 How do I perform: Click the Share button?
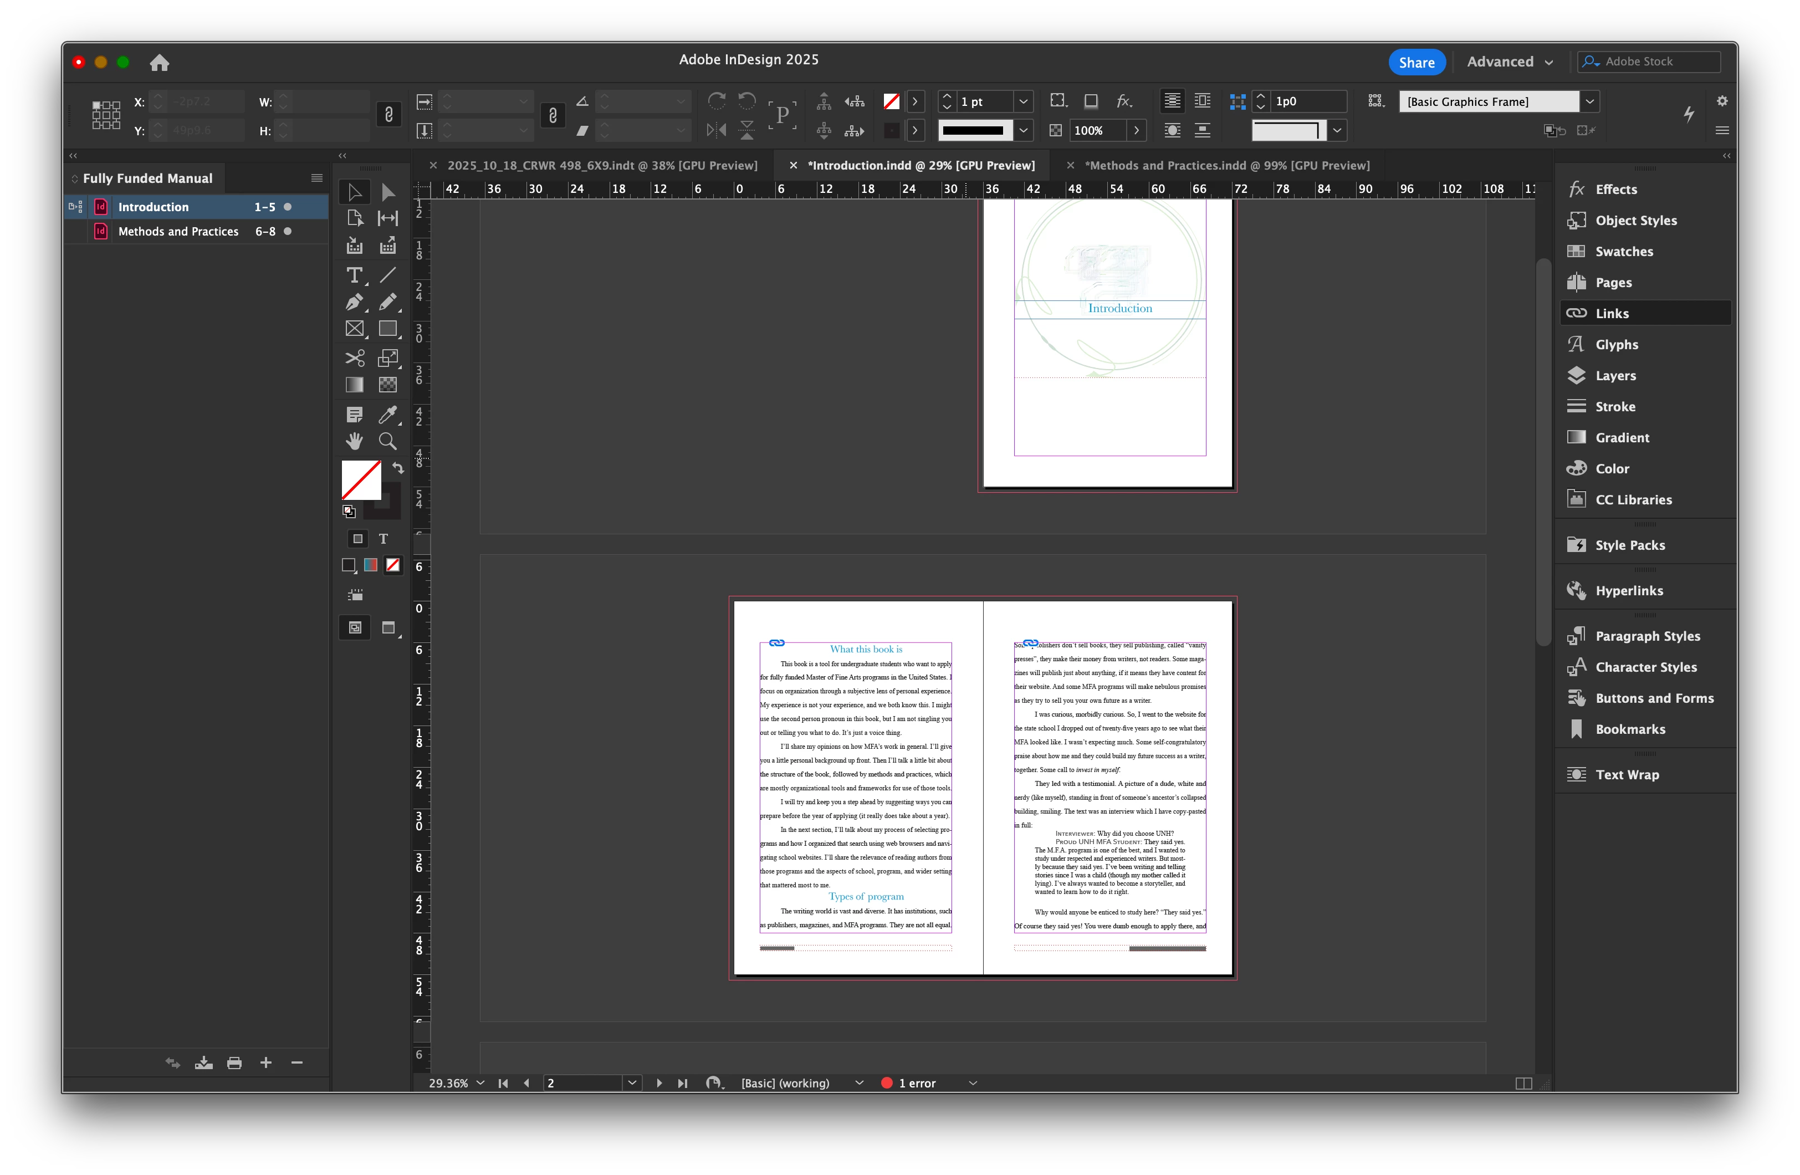pos(1416,62)
